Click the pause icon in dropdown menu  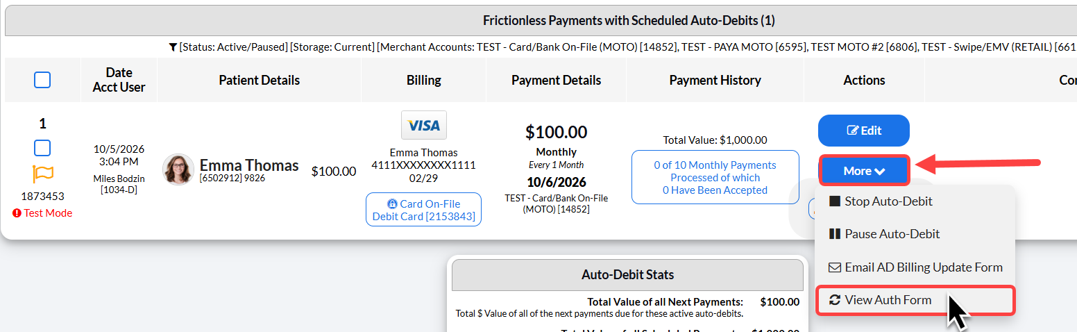835,234
